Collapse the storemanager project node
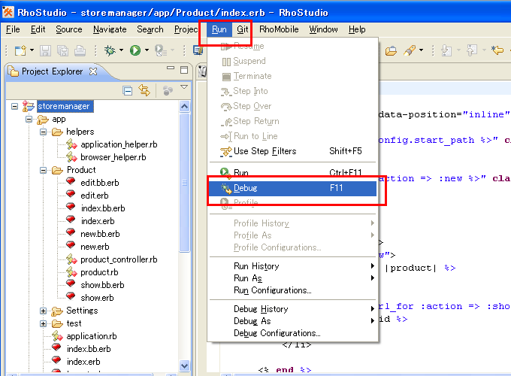This screenshot has height=376, width=511. (x=14, y=106)
